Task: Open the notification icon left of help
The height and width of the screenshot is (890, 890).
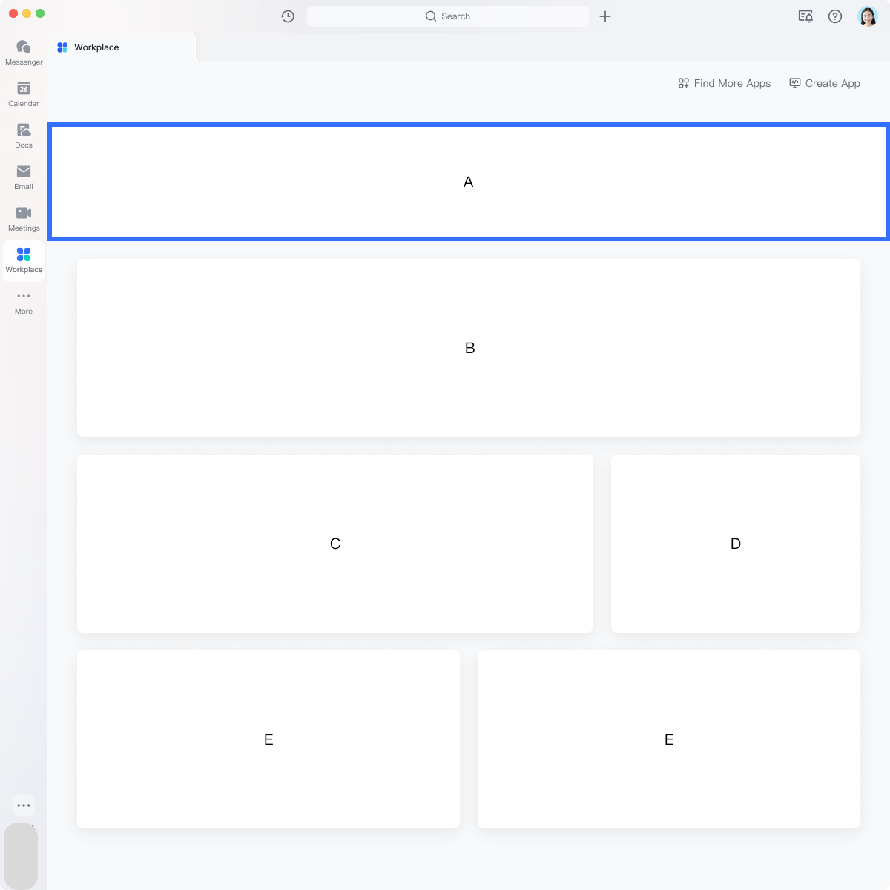Action: [805, 16]
